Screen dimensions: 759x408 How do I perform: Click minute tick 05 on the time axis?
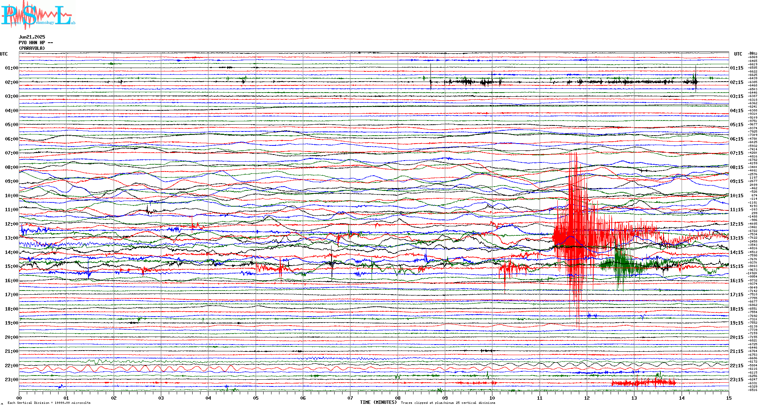(x=256, y=398)
